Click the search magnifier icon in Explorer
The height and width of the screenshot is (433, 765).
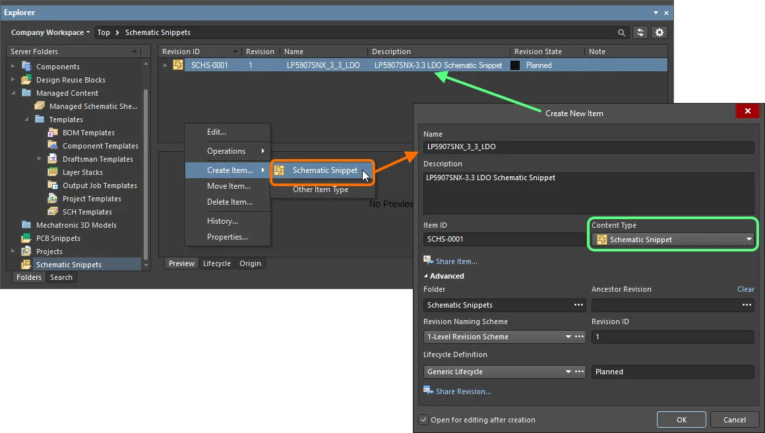(621, 33)
